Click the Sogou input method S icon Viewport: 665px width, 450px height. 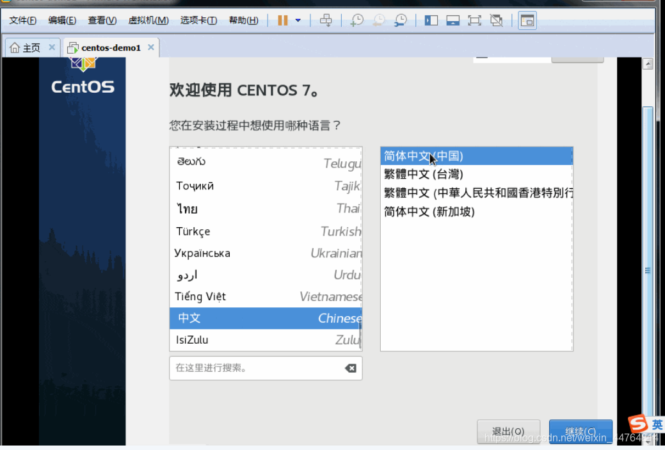pyautogui.click(x=637, y=424)
